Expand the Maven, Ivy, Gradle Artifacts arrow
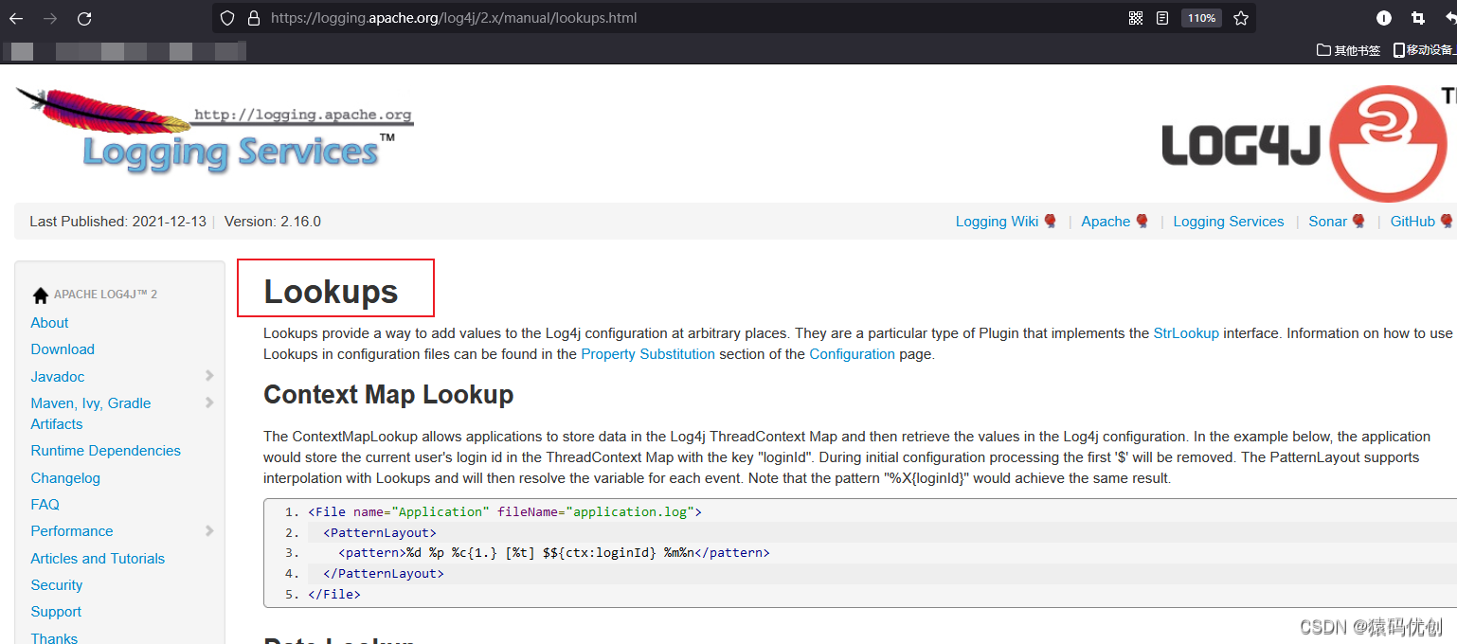Screen dimensions: 1457x644 tap(209, 402)
